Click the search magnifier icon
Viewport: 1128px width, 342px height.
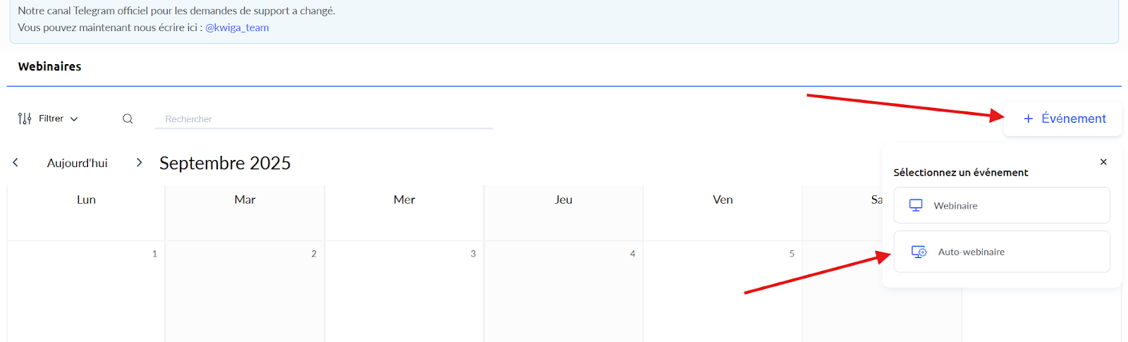point(128,118)
